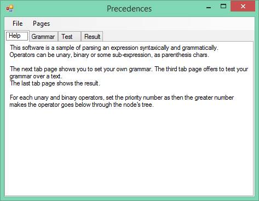Screen dimensions: 259x201
Task: Maximize the Precedences window
Action: (223, 7)
